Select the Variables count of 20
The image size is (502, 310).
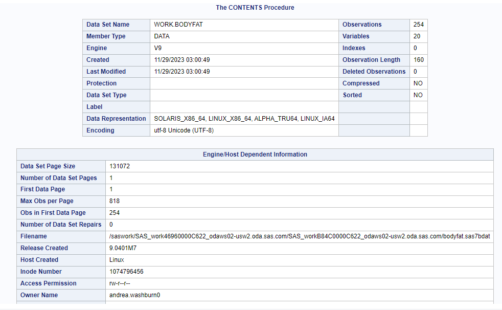point(417,36)
